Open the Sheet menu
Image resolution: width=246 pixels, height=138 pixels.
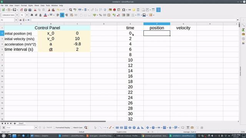click(x=37, y=5)
